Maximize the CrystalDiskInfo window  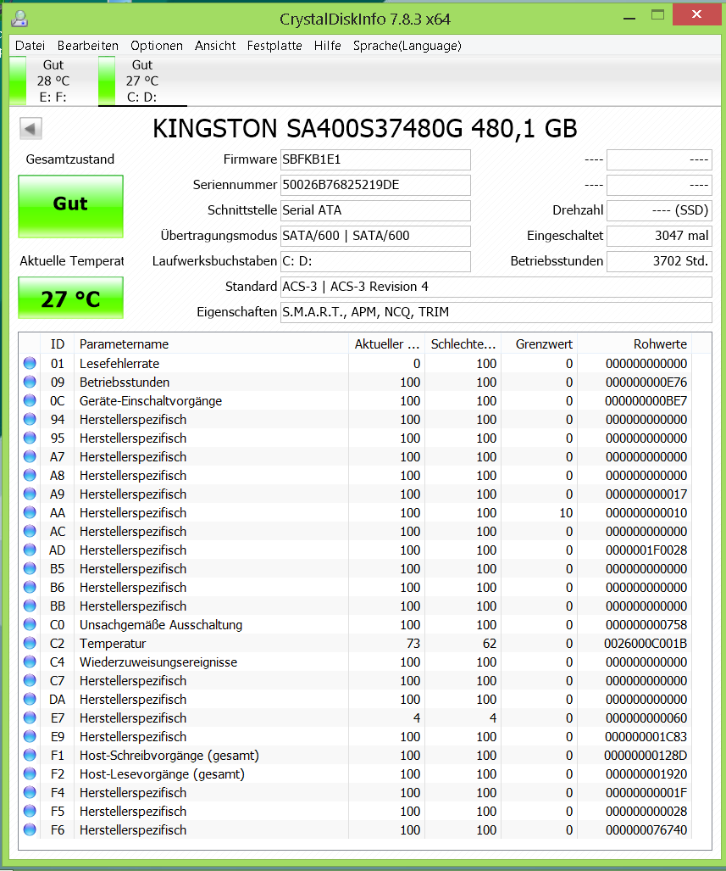pos(657,15)
